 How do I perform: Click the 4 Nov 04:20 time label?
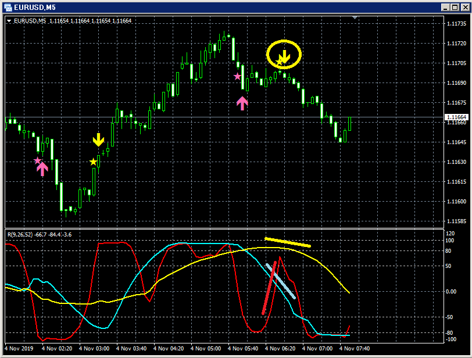point(169,348)
